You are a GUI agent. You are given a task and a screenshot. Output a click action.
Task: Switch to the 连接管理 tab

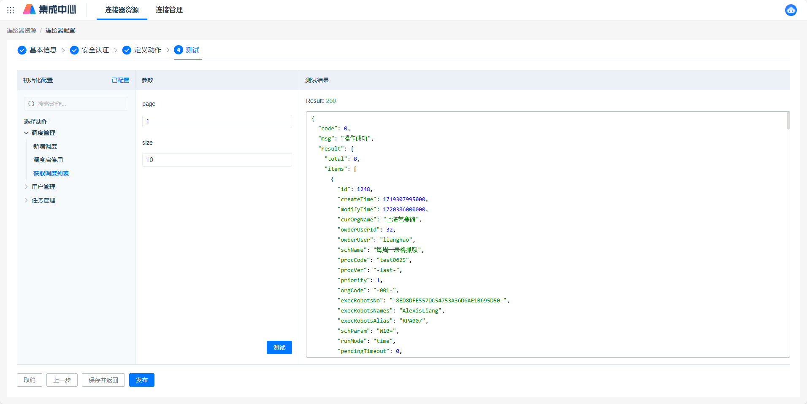pos(169,10)
